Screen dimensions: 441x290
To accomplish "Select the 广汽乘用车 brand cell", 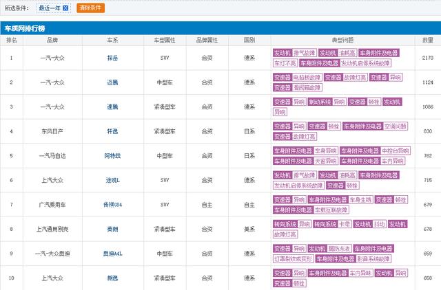I will pos(52,205).
